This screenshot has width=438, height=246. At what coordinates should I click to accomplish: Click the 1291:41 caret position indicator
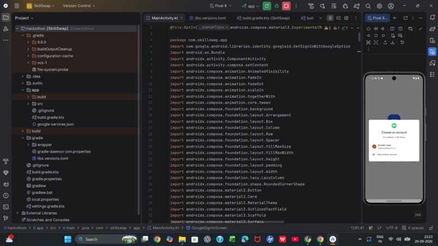[x=357, y=228]
